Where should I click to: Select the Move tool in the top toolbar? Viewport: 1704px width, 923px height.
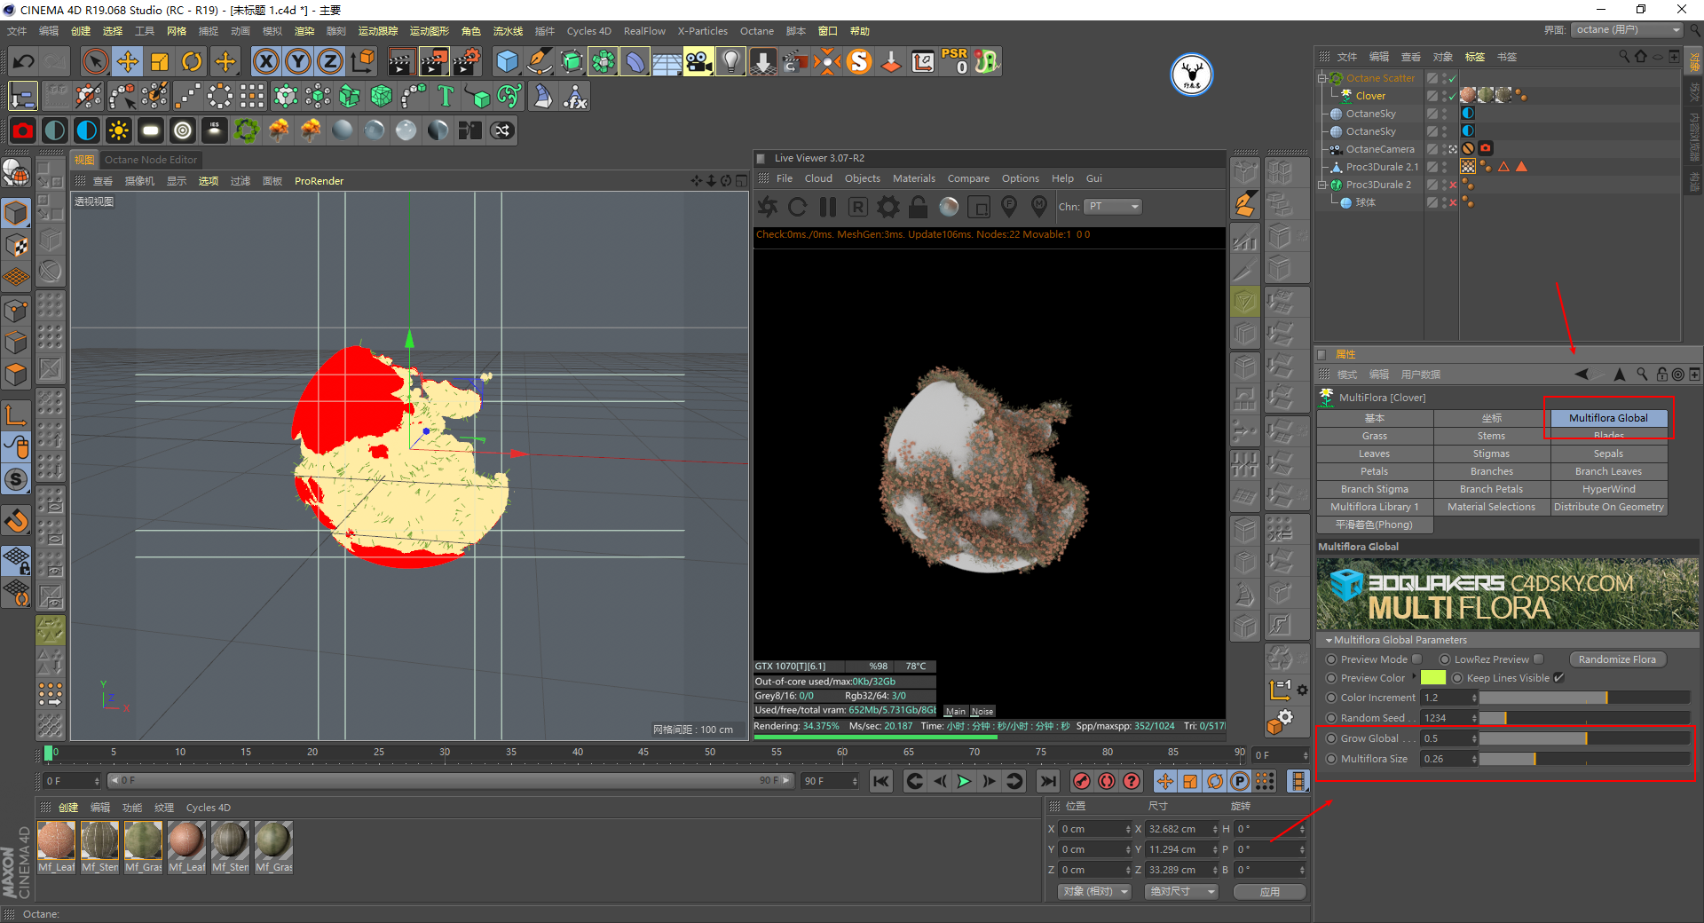[x=128, y=61]
